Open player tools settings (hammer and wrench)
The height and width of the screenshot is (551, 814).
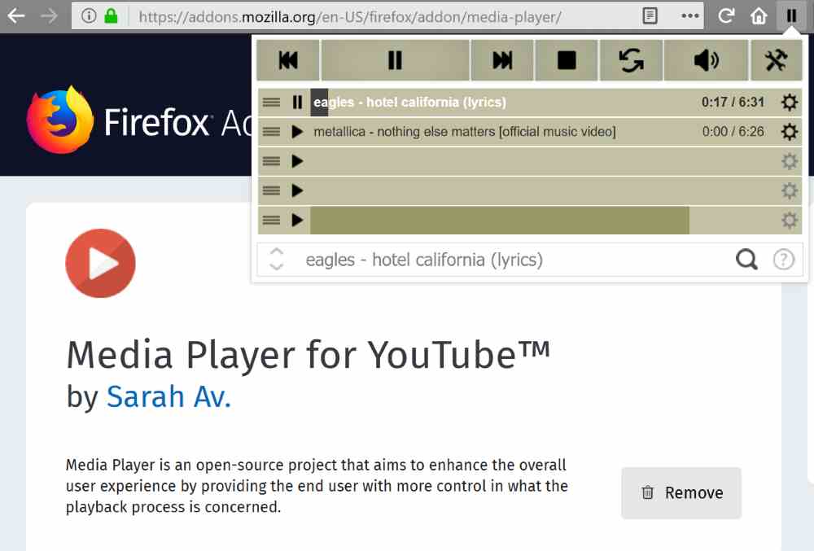point(776,60)
